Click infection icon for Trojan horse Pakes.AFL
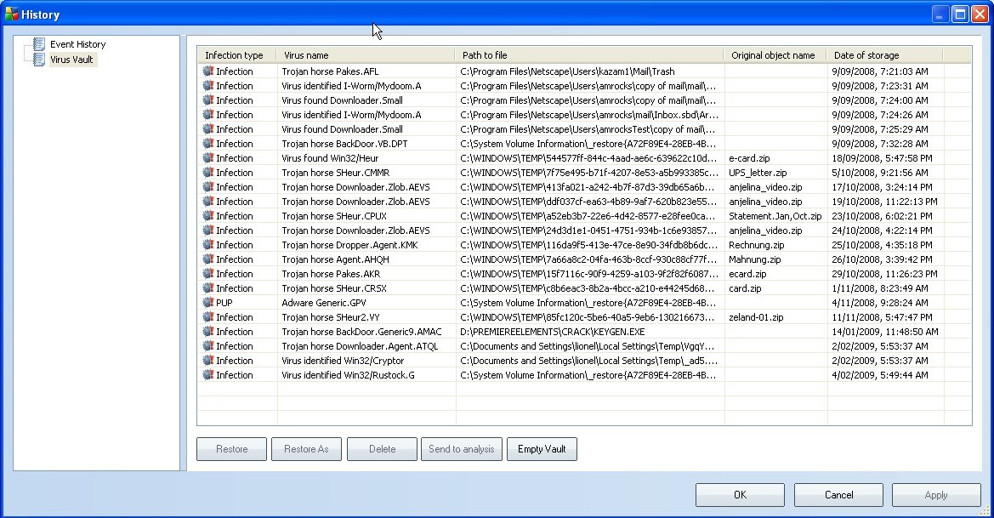The width and height of the screenshot is (994, 518). click(x=207, y=71)
